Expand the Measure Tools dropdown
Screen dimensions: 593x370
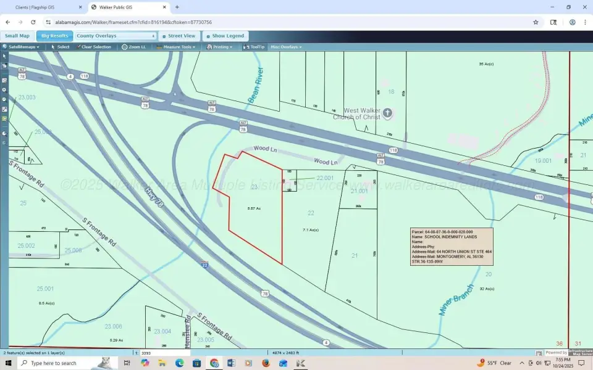177,47
